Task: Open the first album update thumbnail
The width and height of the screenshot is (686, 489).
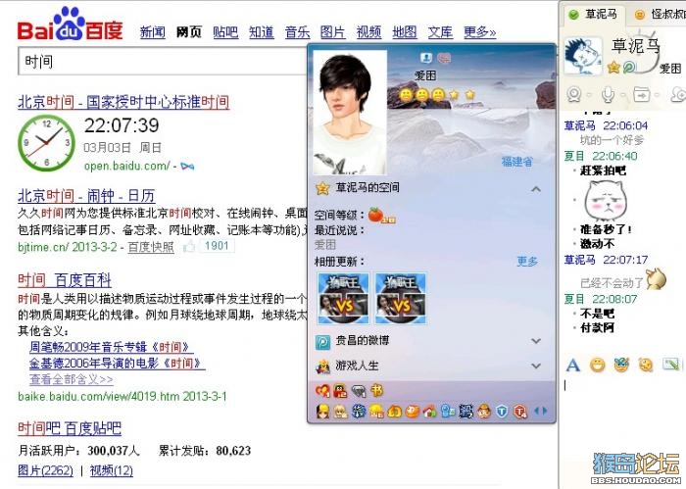Action: coord(343,298)
